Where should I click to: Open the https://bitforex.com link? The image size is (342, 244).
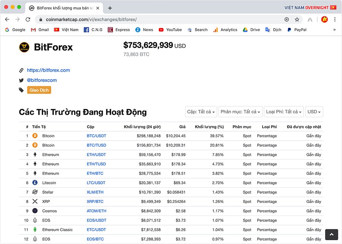pos(48,70)
